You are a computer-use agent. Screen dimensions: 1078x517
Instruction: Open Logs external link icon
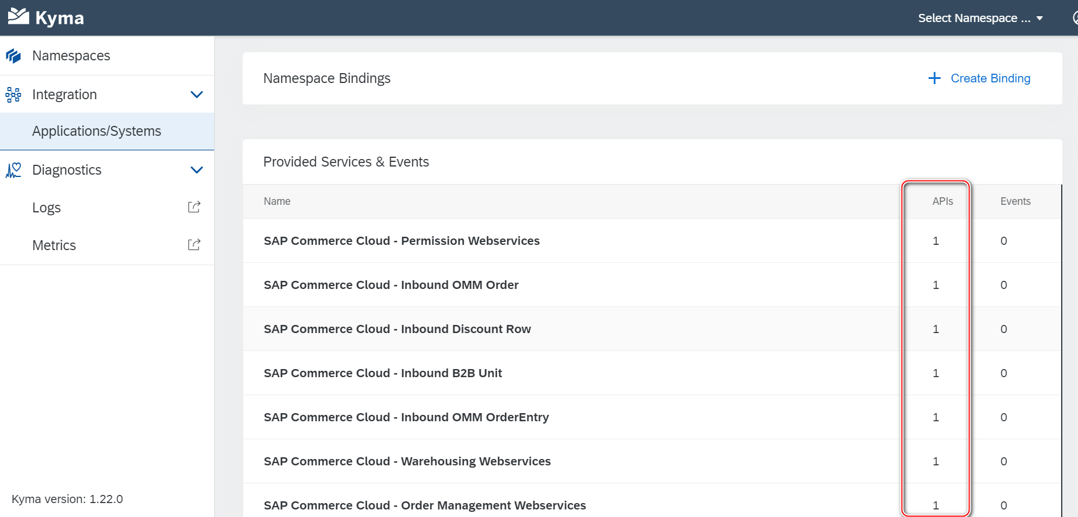click(x=194, y=207)
